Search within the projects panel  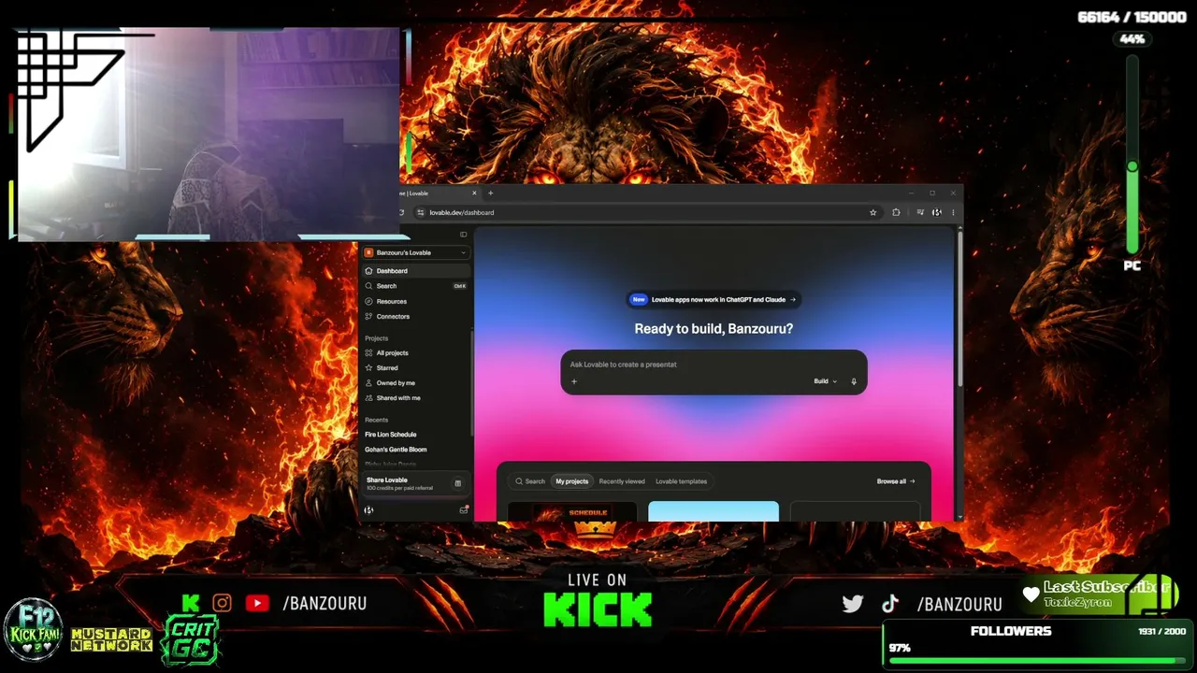pyautogui.click(x=529, y=481)
